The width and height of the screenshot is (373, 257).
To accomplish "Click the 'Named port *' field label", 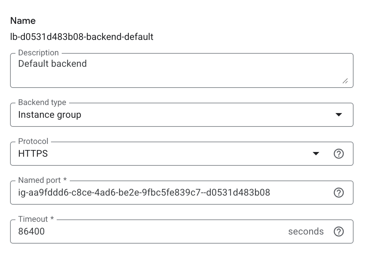I will [x=43, y=181].
